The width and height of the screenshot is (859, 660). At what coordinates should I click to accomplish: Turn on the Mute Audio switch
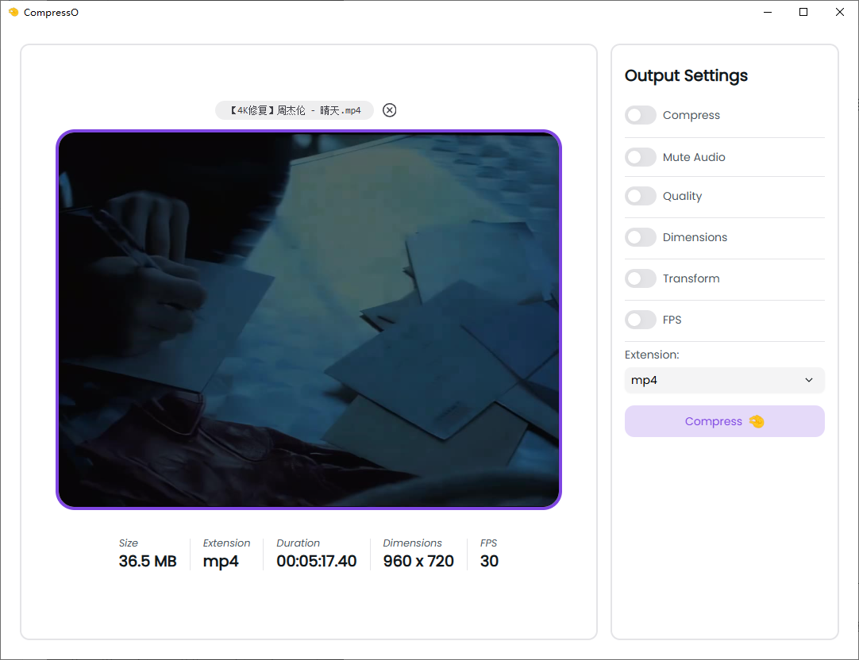[641, 157]
